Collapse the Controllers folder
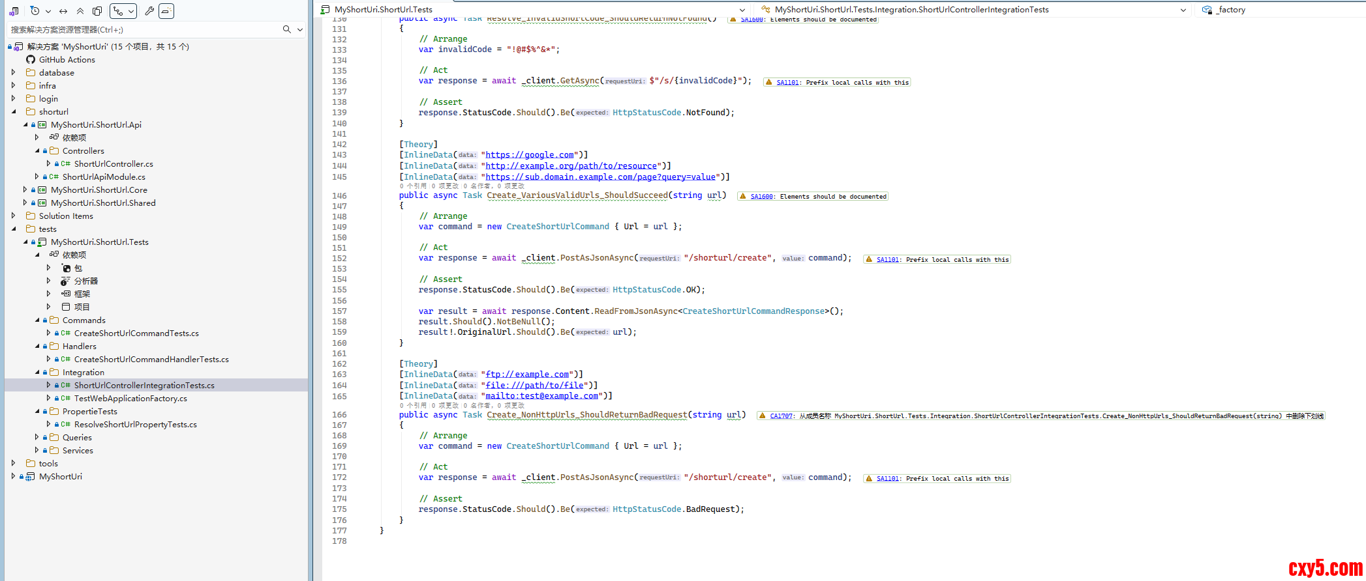 pos(37,150)
